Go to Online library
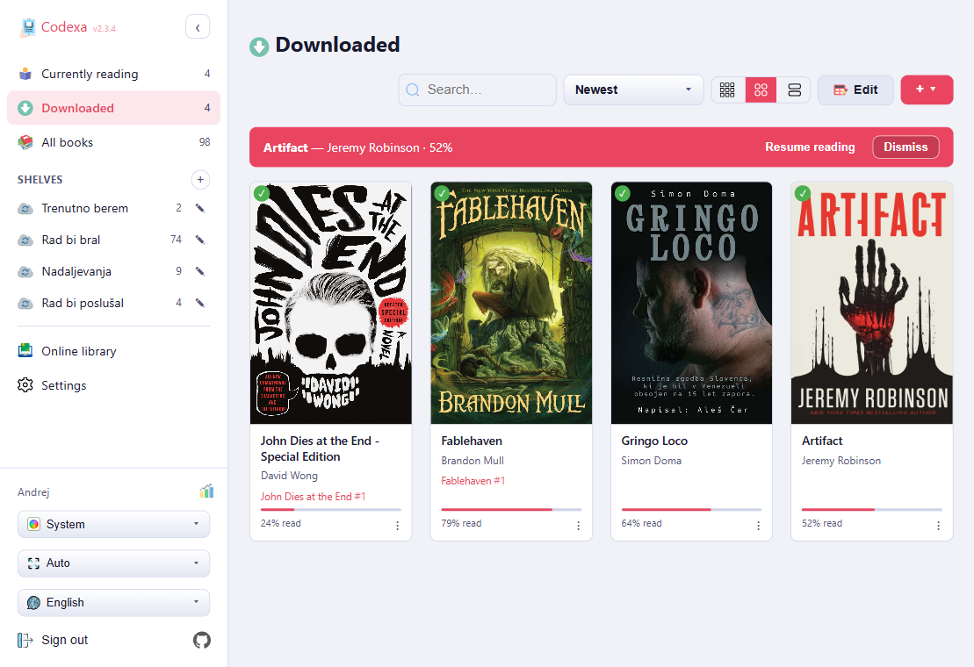The image size is (974, 667). point(113,351)
